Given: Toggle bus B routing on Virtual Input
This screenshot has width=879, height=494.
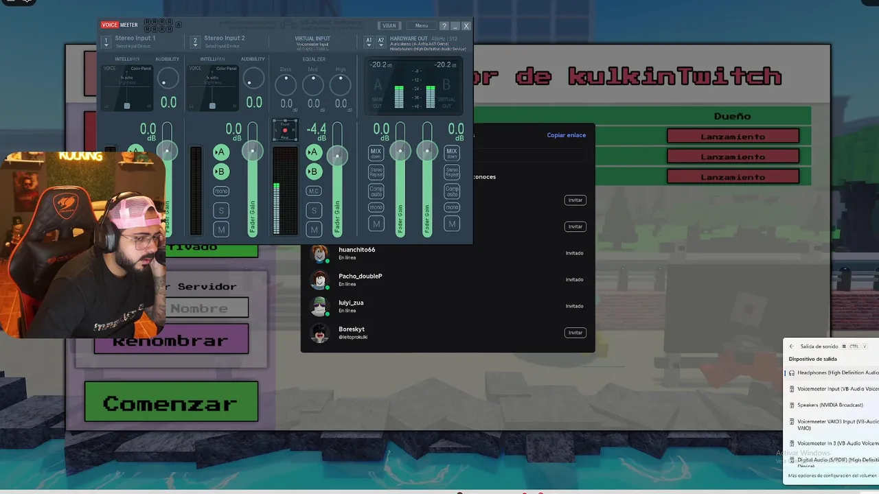Looking at the screenshot, I should 314,172.
